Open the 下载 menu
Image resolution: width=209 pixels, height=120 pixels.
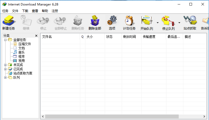(x=25, y=11)
